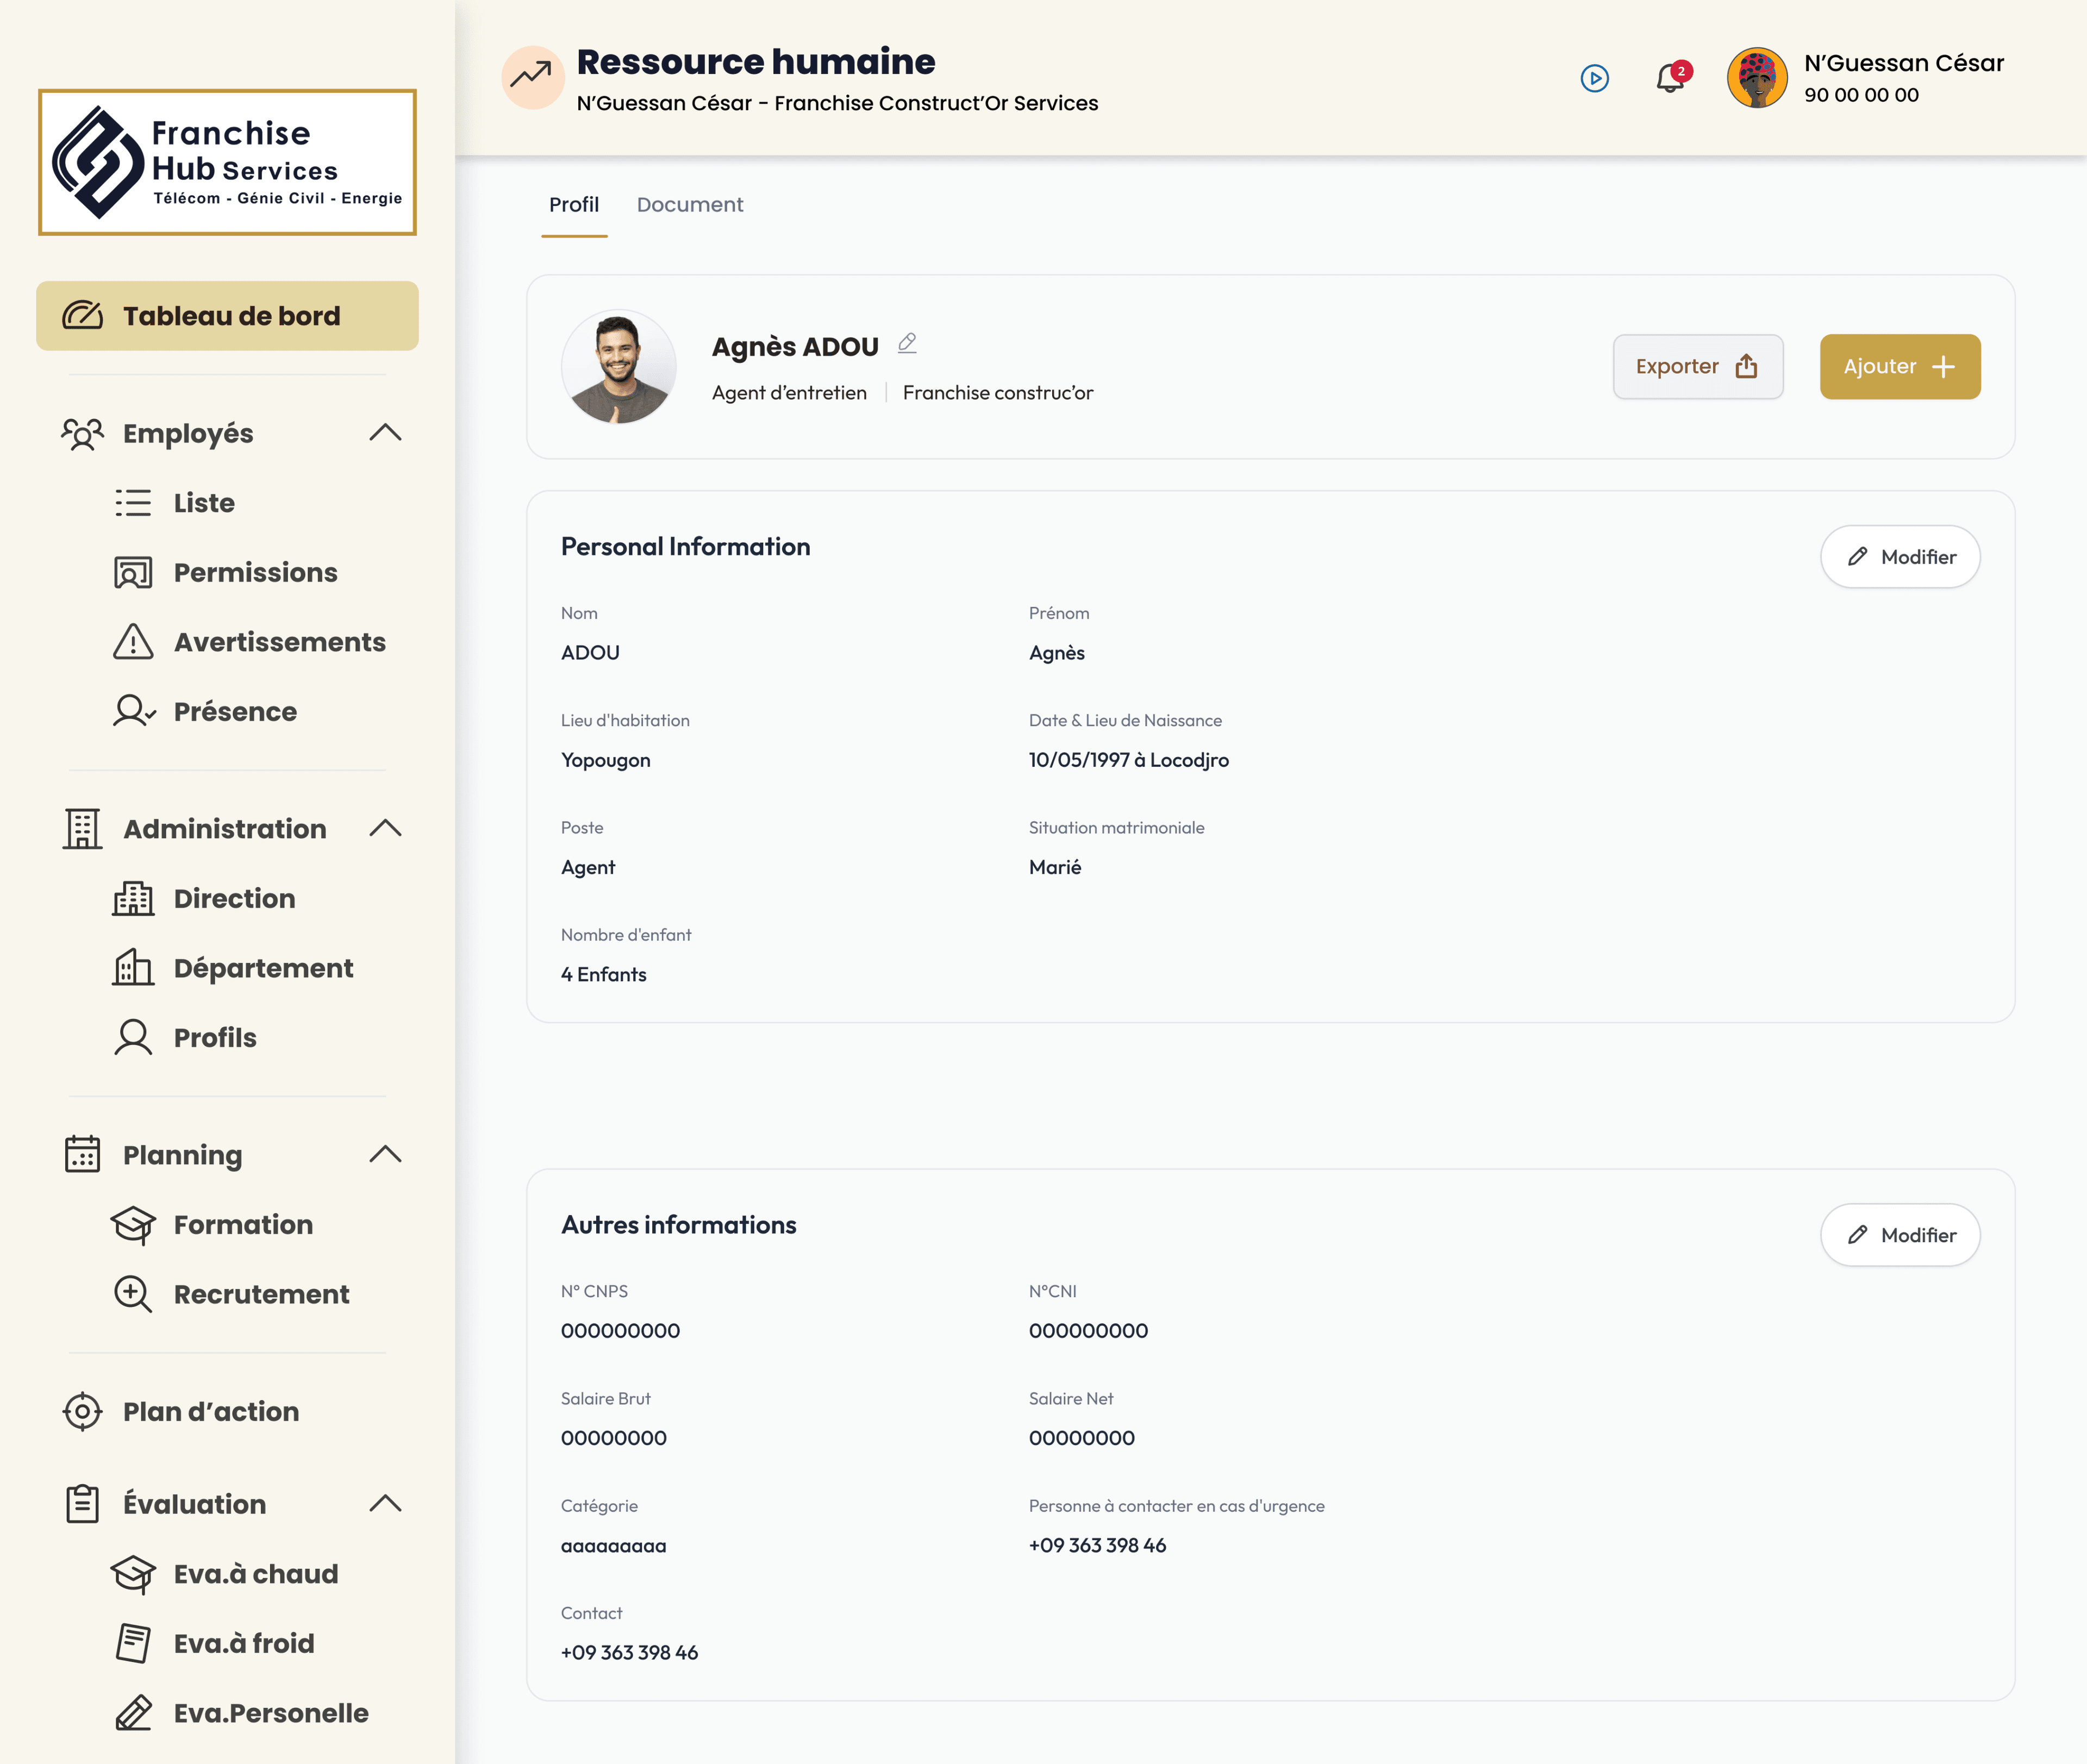Click the notification bell icon

click(1669, 78)
